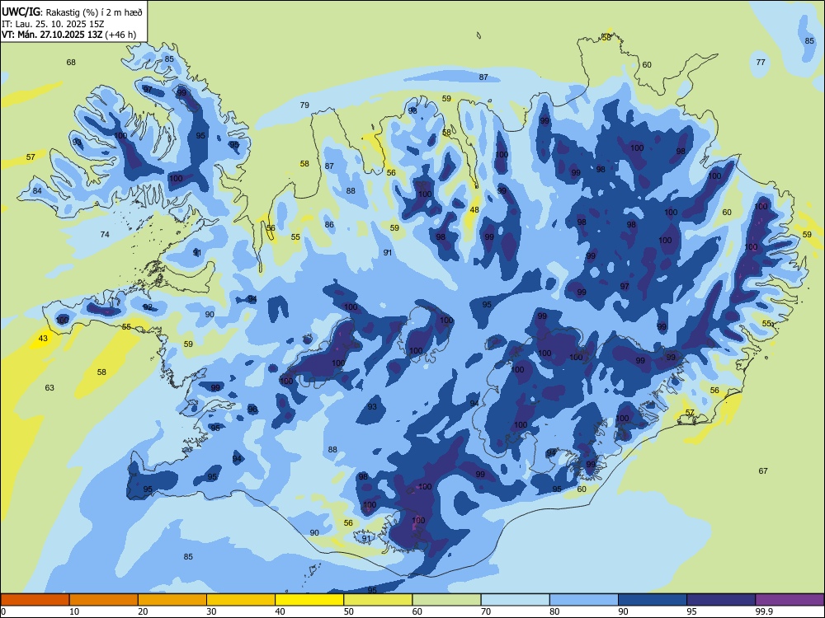The image size is (825, 618).
Task: Click the '43' humidity value on the map
Action: 43,339
